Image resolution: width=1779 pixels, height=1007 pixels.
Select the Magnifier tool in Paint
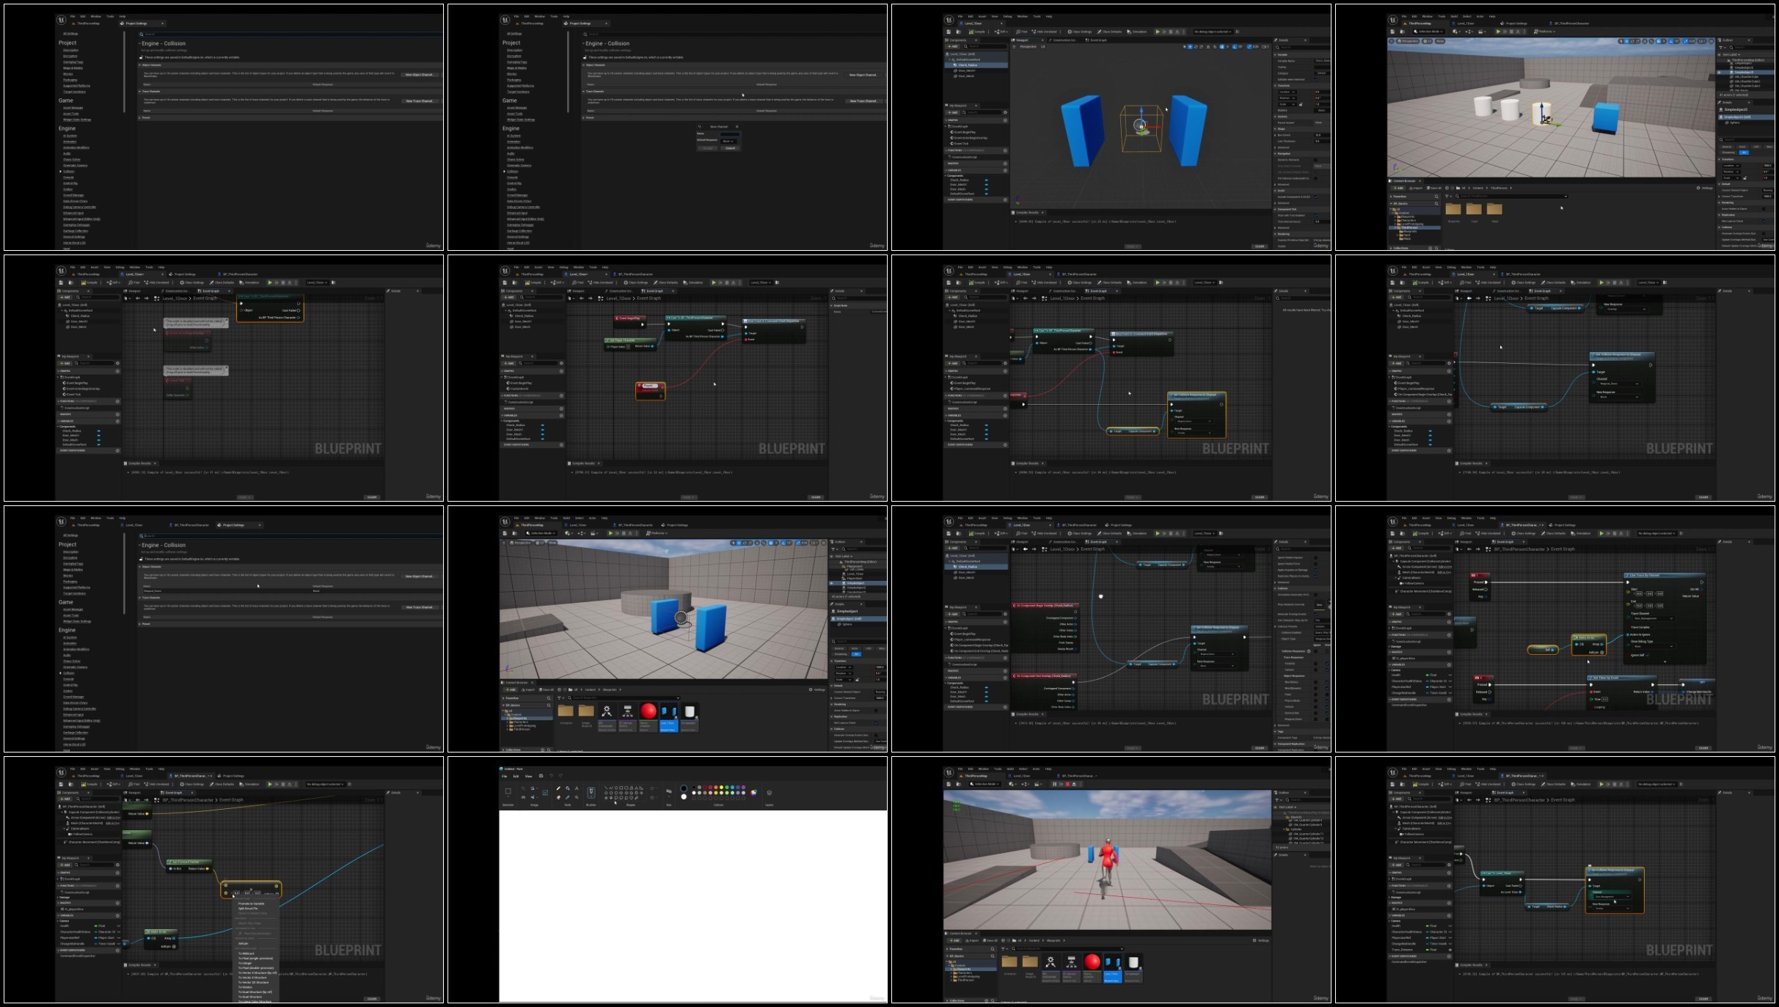click(577, 797)
